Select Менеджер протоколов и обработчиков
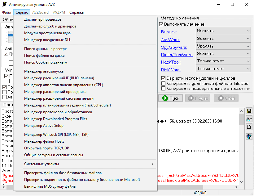This screenshot has height=196, width=254. click(x=85, y=112)
